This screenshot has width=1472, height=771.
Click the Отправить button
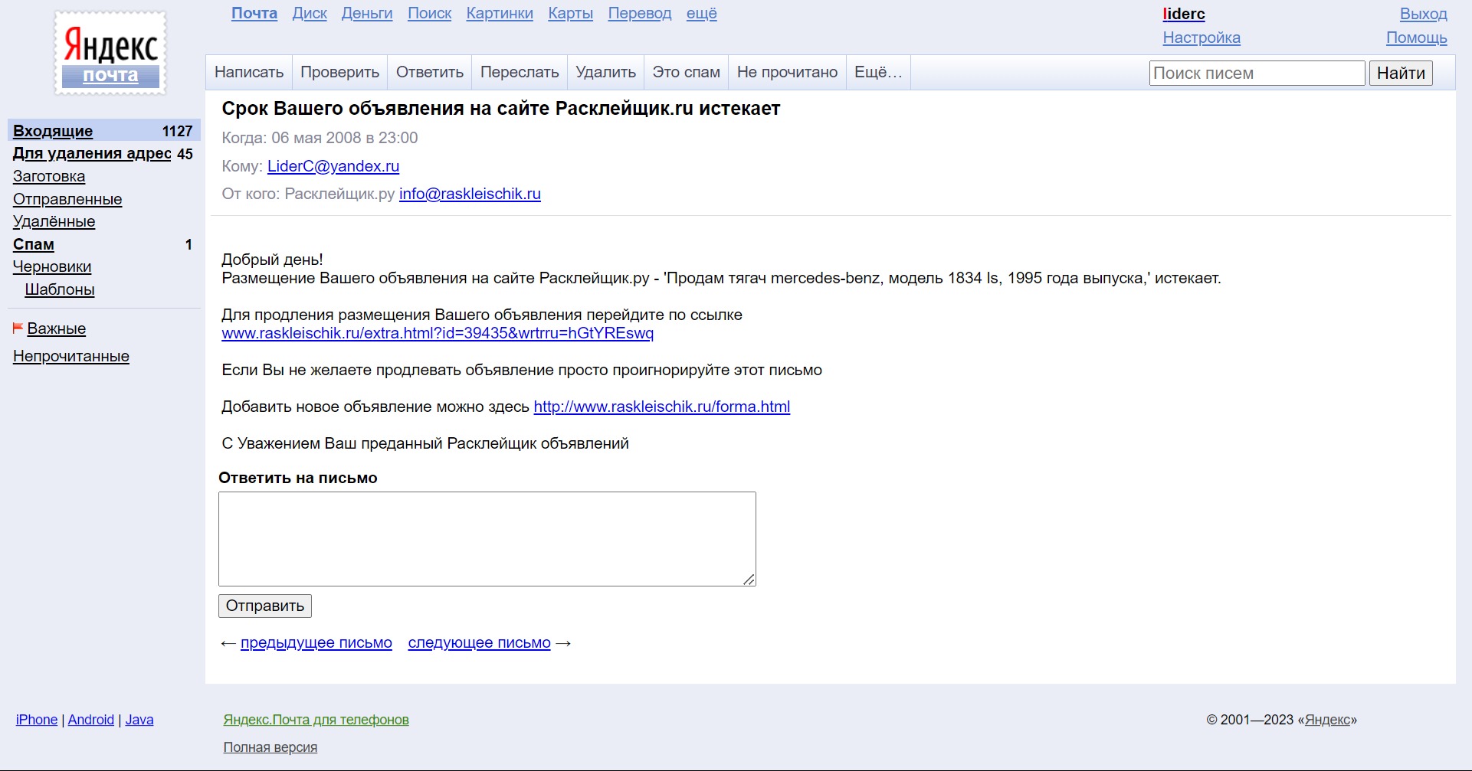click(265, 606)
